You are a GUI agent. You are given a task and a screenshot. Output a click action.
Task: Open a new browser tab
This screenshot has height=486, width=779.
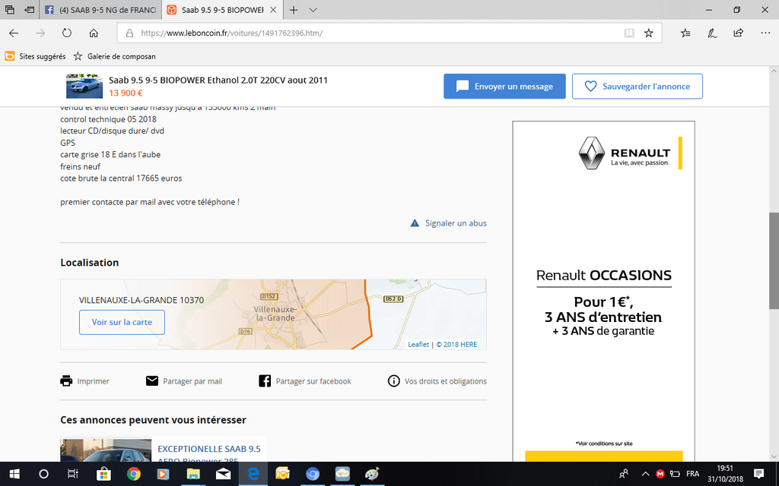click(x=294, y=10)
